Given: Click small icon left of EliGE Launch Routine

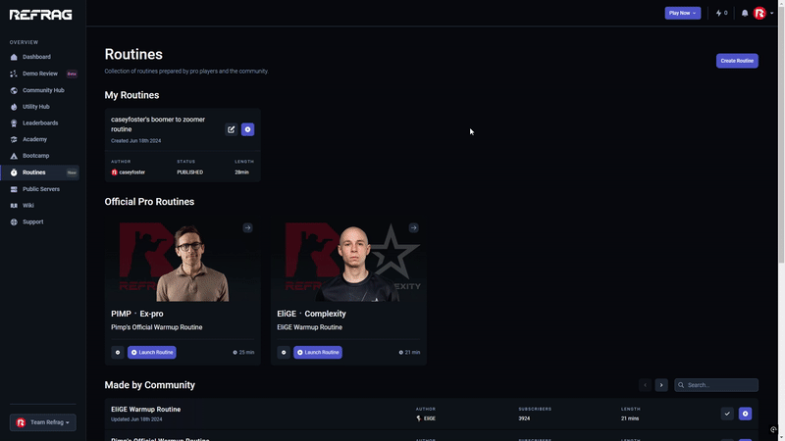Looking at the screenshot, I should point(284,353).
